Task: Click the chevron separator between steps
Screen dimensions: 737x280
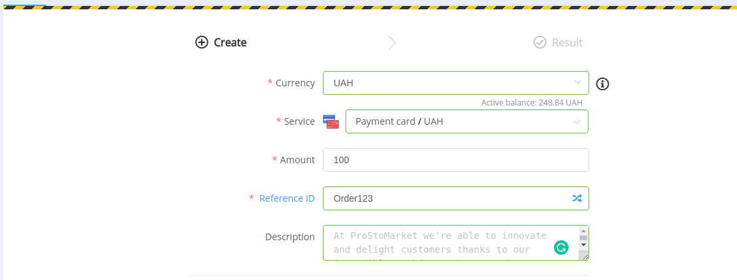Action: tap(392, 42)
